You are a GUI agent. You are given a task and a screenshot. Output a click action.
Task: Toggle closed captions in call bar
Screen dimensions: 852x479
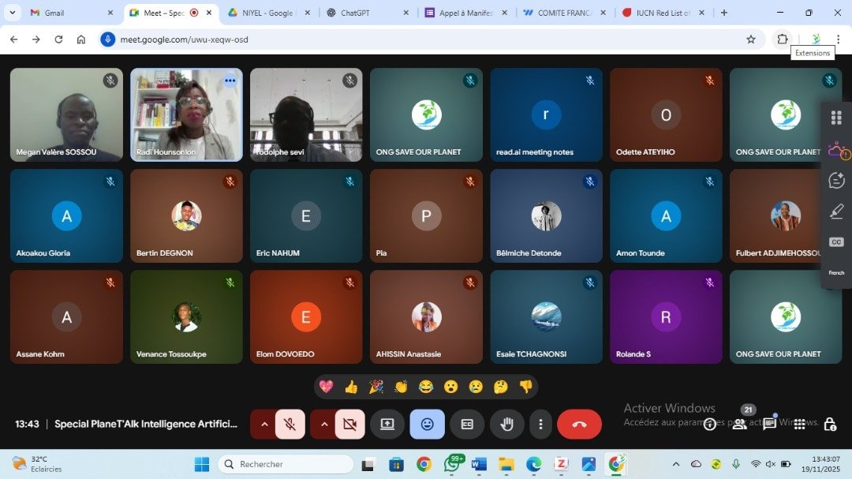click(x=467, y=425)
